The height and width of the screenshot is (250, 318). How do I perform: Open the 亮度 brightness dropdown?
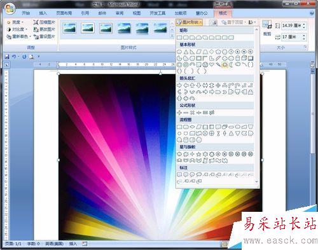click(x=15, y=22)
